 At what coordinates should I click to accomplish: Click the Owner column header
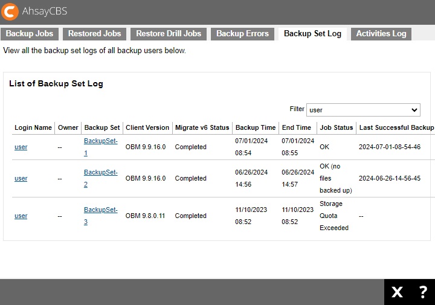click(x=68, y=127)
